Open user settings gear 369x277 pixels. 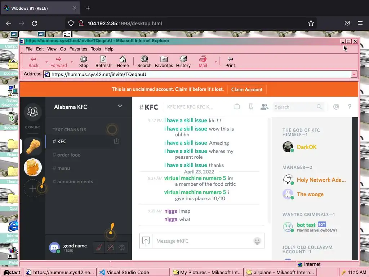click(122, 247)
